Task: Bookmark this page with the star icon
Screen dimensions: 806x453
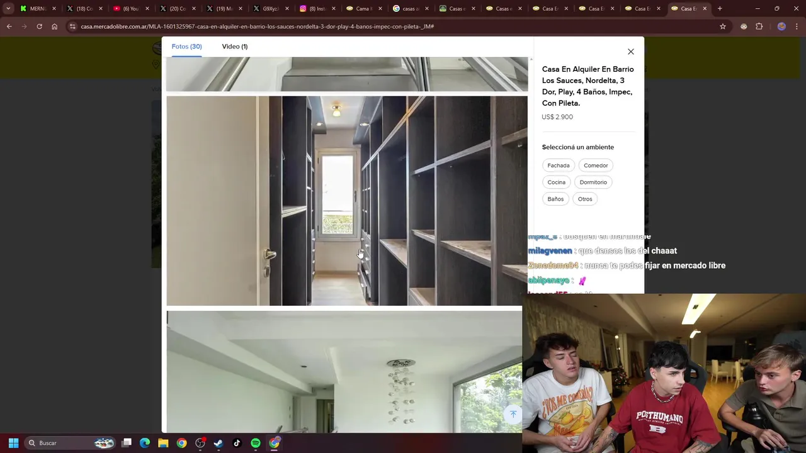Action: coord(723,26)
